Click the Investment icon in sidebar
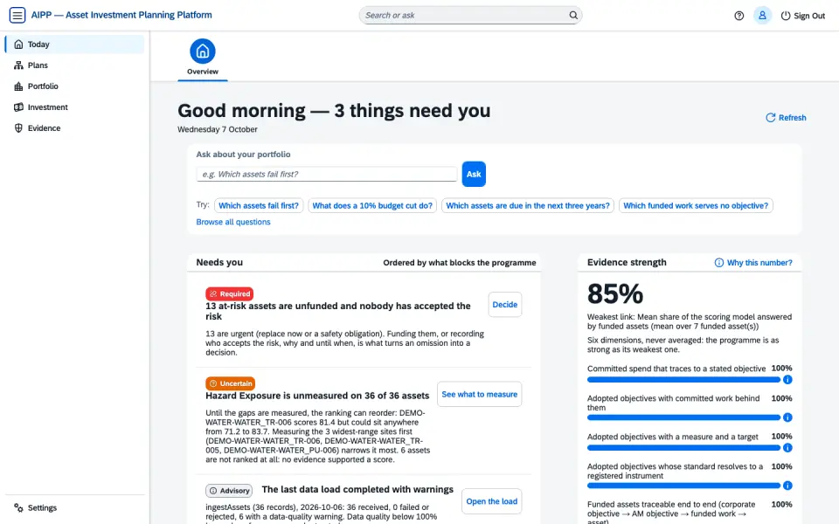Image resolution: width=839 pixels, height=524 pixels. click(x=18, y=107)
